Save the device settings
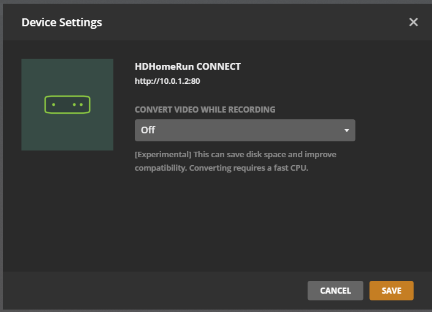Image resolution: width=432 pixels, height=312 pixels. [x=391, y=291]
